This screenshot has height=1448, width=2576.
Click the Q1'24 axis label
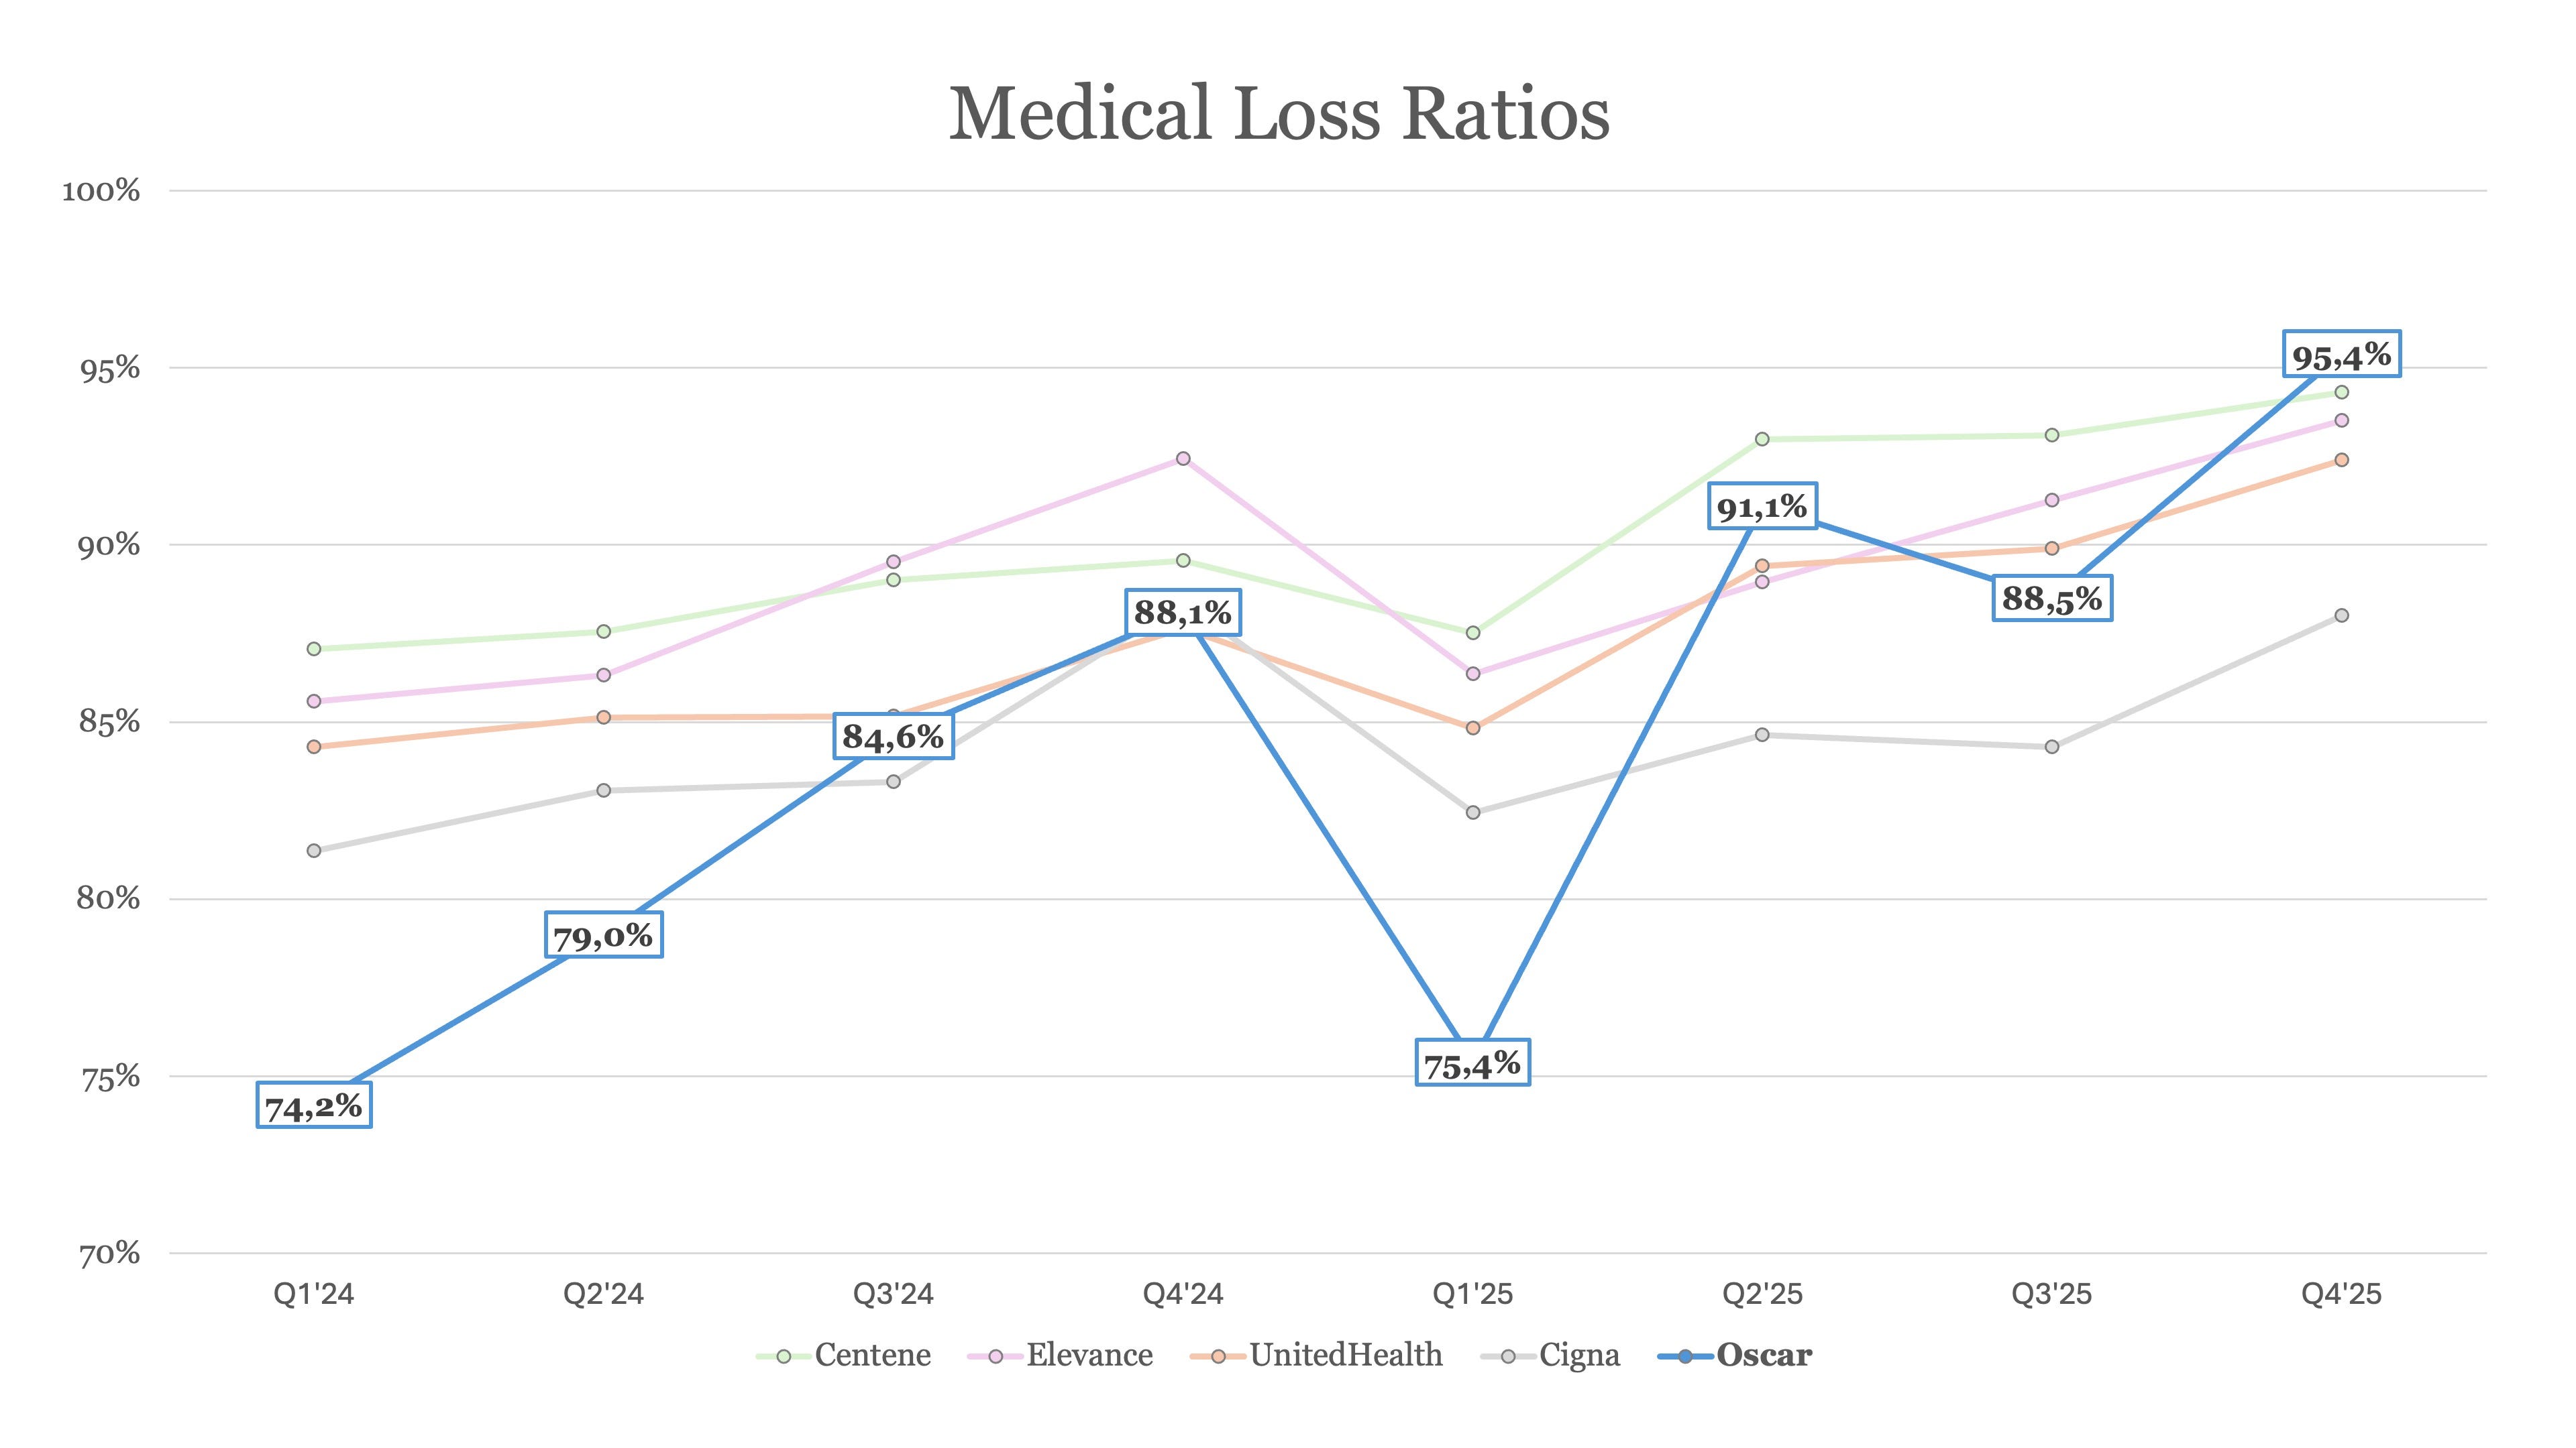(x=314, y=1294)
